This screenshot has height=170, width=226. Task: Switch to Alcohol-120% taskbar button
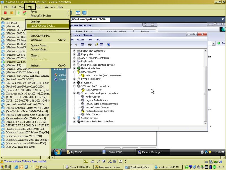(x=79, y=167)
